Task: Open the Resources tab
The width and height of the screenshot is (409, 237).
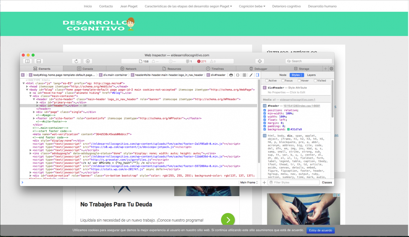Action: tap(172, 69)
